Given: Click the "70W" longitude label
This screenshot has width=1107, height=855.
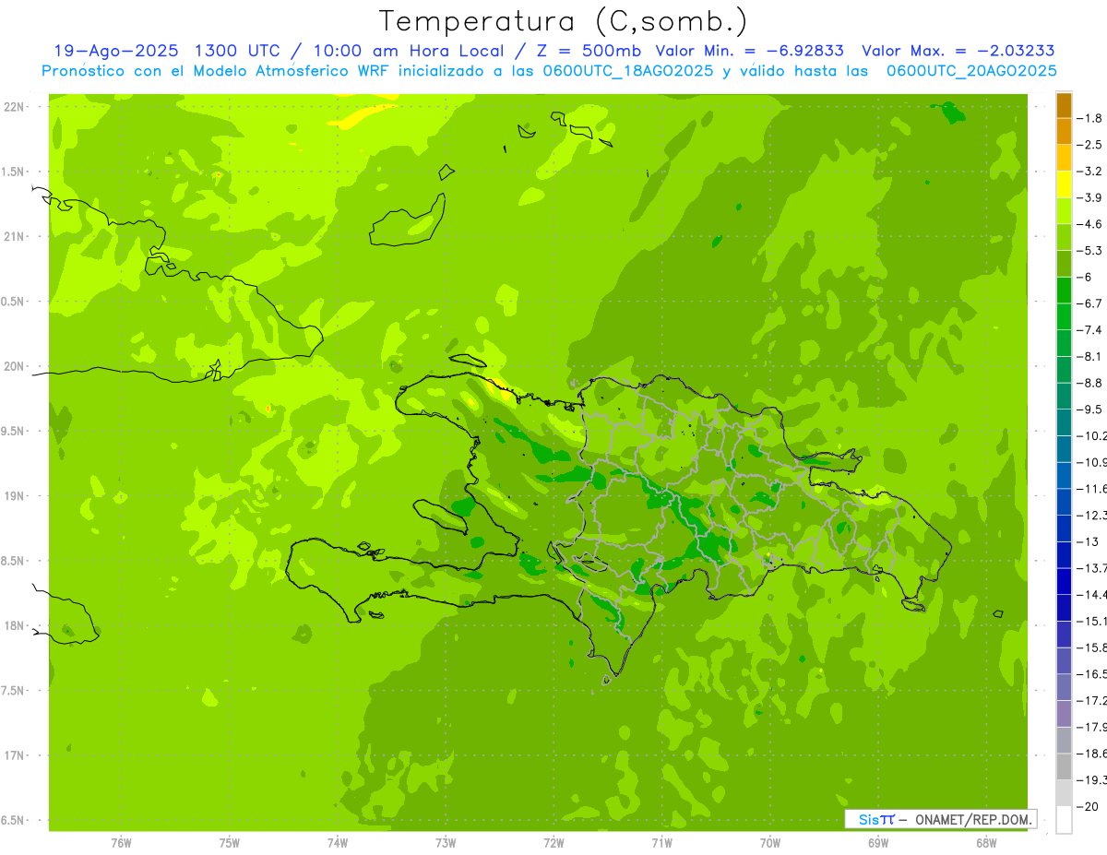Looking at the screenshot, I should 769,842.
